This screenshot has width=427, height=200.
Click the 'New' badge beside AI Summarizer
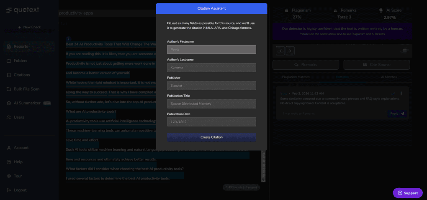pyautogui.click(x=47, y=103)
